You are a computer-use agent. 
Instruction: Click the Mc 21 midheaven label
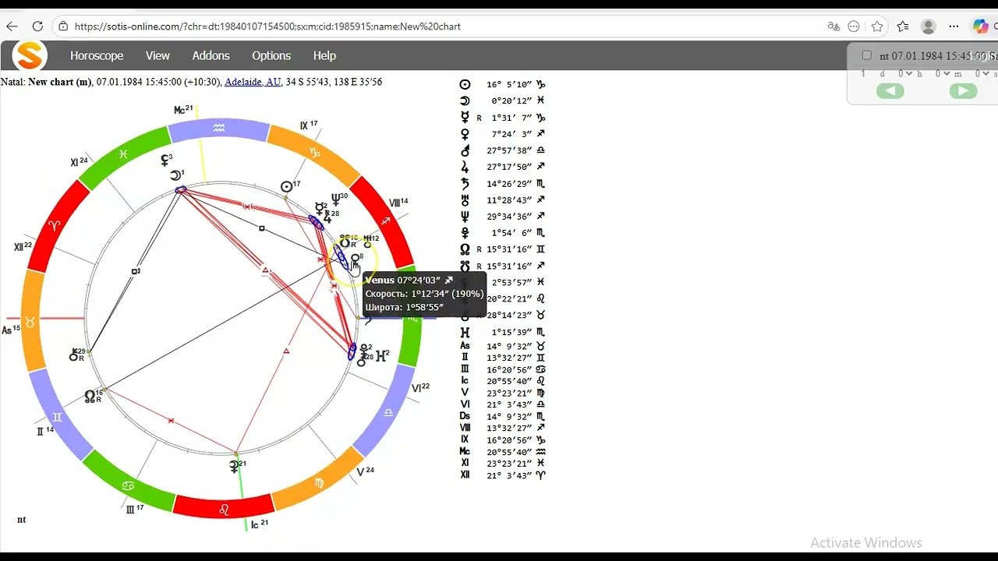pyautogui.click(x=183, y=110)
